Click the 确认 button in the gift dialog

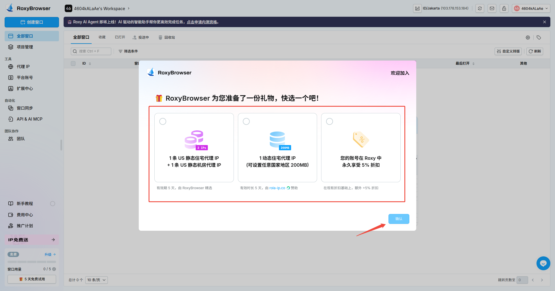399,219
